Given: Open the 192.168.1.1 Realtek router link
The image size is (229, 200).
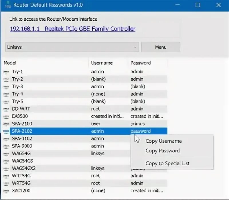Looking at the screenshot, I should 73,29.
